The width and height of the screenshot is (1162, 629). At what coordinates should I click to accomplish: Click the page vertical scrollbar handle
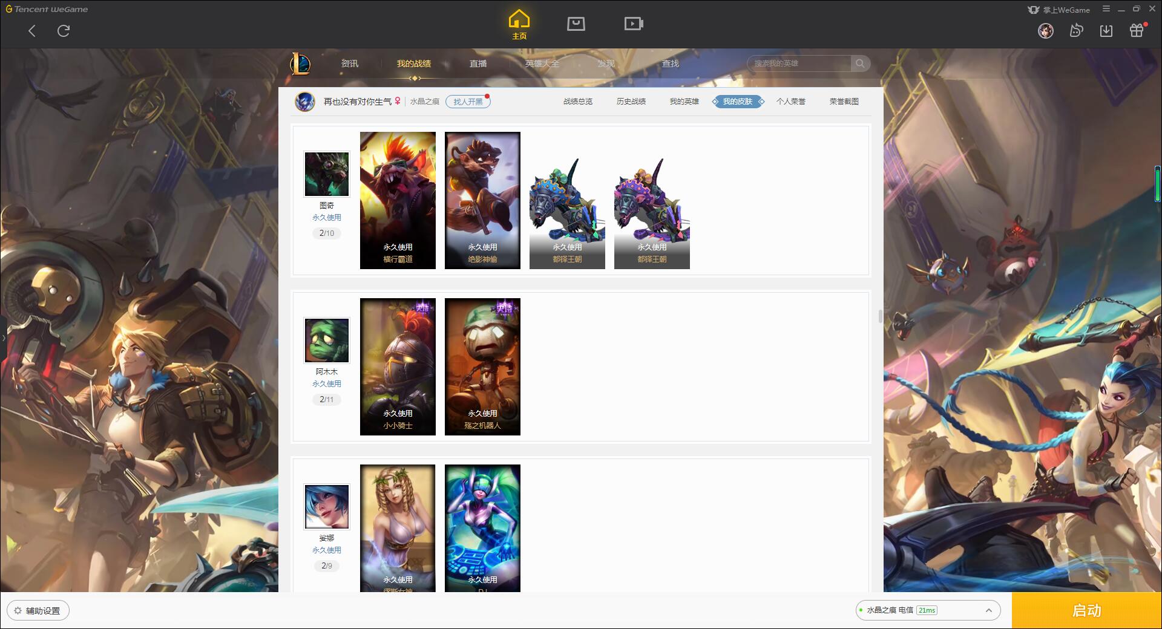pyautogui.click(x=880, y=316)
